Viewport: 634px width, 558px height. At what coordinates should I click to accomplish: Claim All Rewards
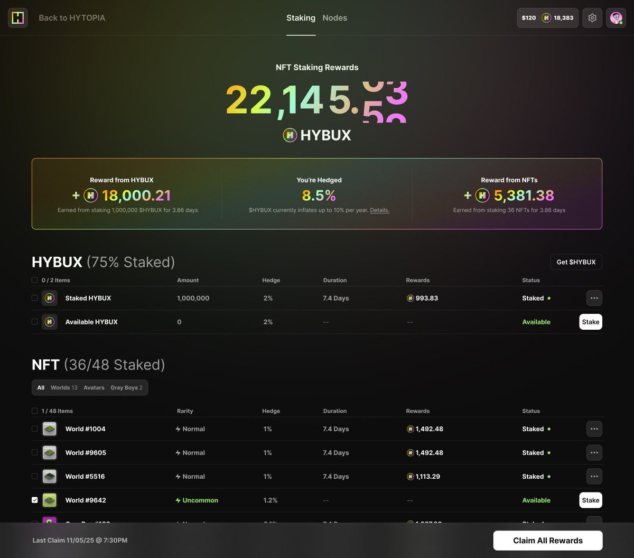point(548,540)
